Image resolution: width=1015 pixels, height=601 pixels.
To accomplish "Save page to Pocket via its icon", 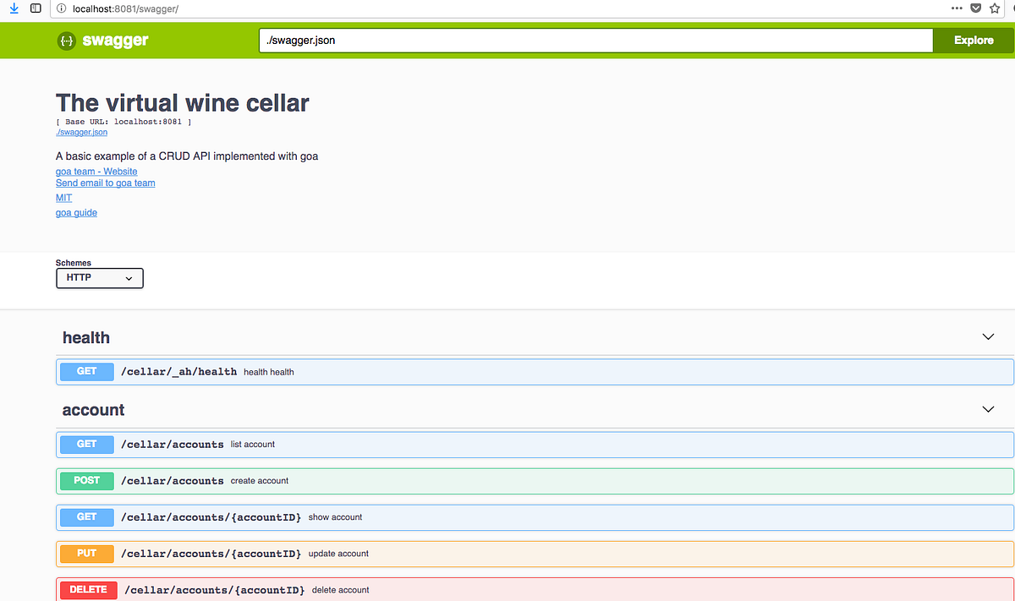I will point(975,8).
